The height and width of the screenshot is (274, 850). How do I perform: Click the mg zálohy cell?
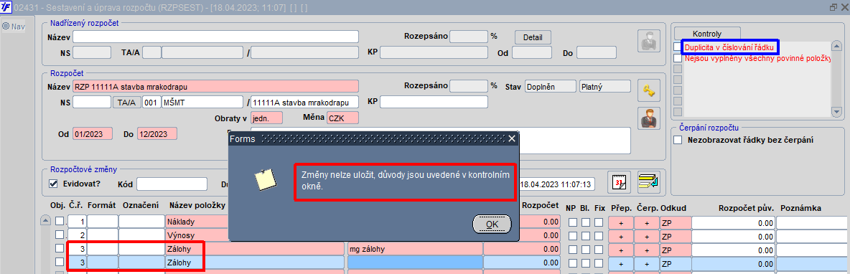point(415,249)
